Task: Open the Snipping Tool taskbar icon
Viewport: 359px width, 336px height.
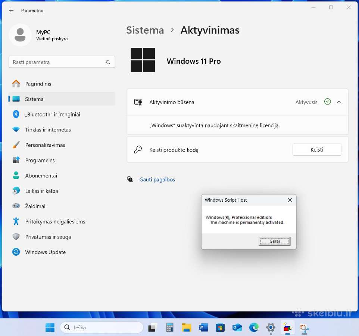Action: point(304,329)
